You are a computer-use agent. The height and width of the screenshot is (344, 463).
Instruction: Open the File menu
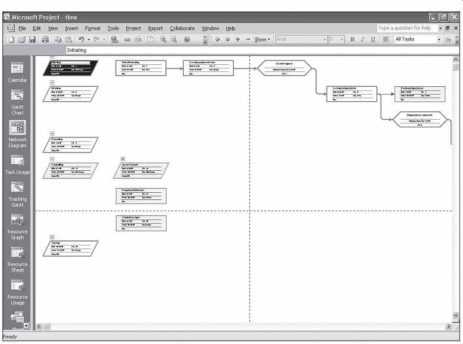22,29
